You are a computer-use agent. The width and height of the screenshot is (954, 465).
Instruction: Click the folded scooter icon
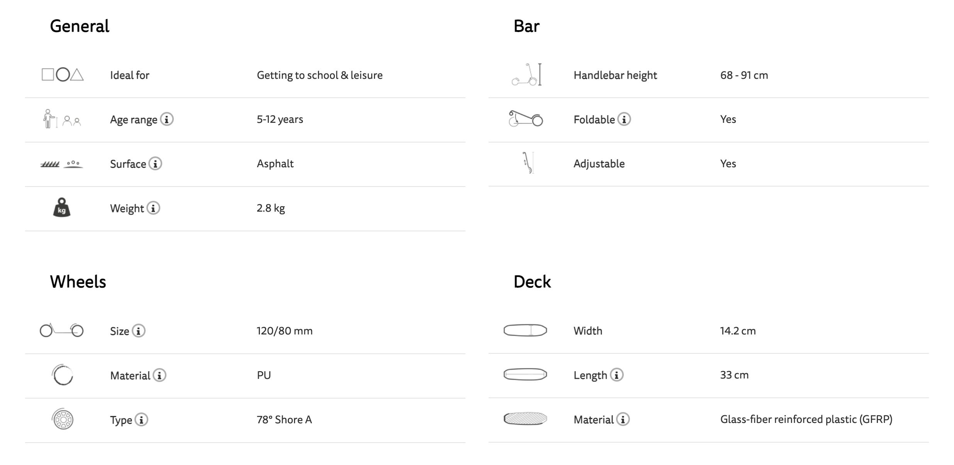point(526,119)
